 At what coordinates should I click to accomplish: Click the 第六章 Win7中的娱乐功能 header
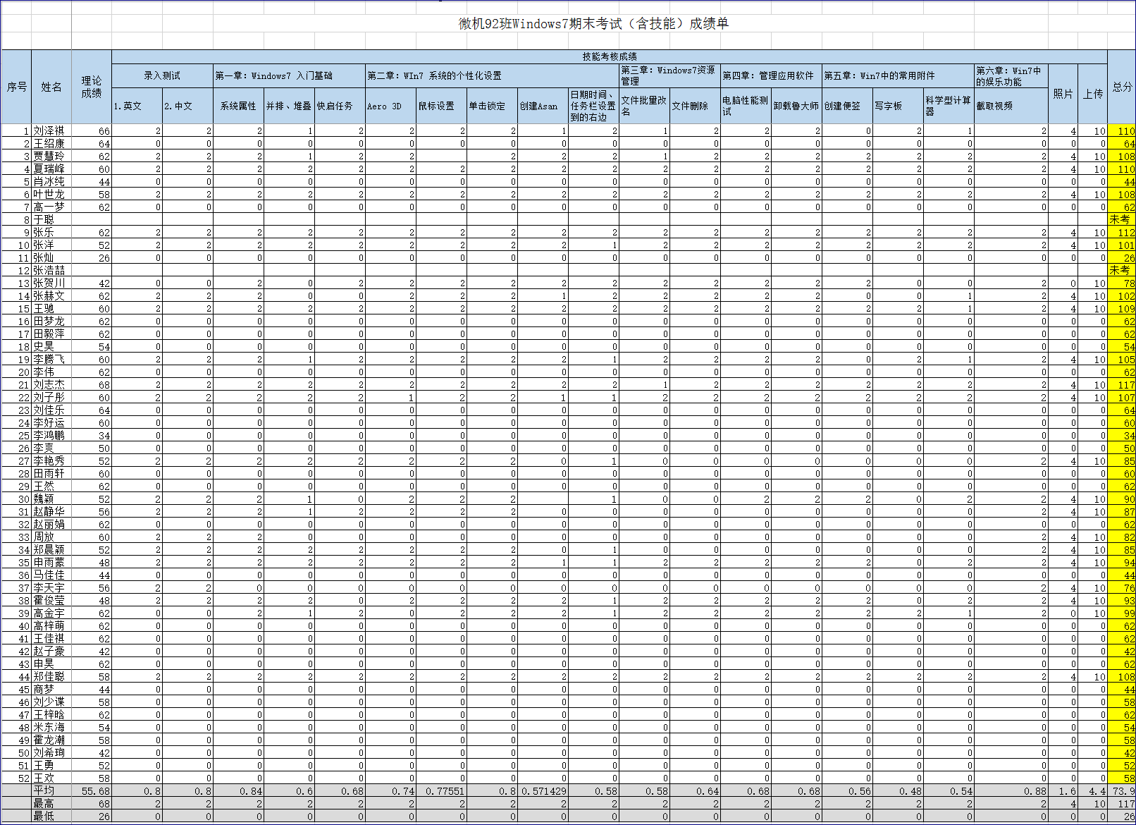tap(1011, 75)
